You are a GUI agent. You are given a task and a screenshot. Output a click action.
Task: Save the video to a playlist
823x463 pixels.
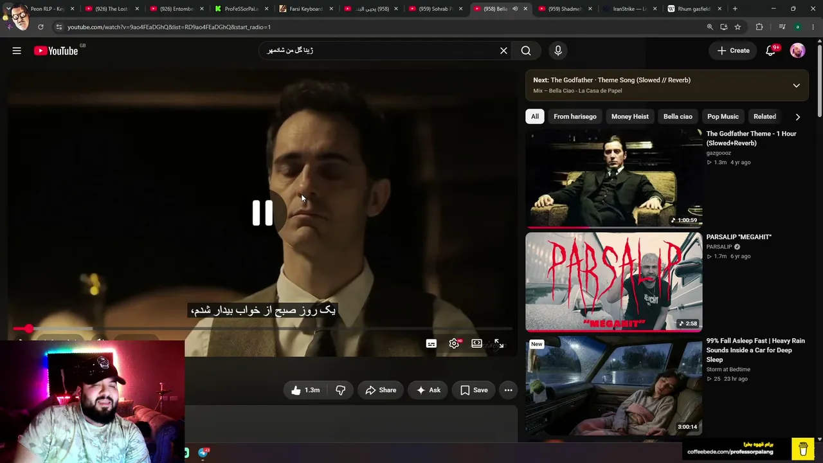coord(474,390)
